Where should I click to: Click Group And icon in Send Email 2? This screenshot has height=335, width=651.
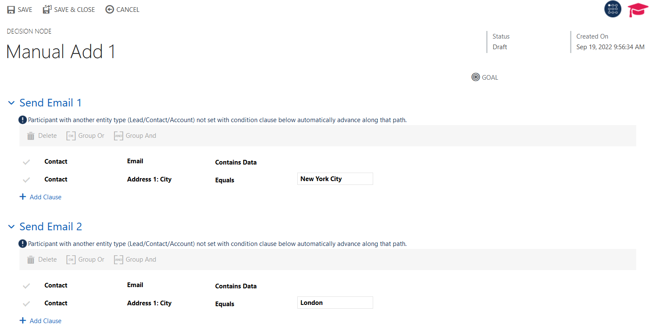[x=119, y=260]
